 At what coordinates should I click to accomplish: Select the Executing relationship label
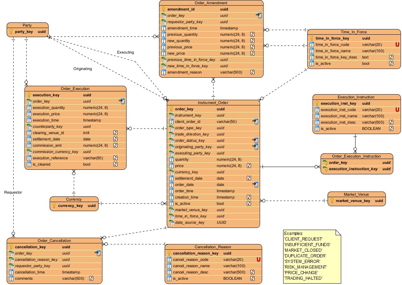click(125, 52)
